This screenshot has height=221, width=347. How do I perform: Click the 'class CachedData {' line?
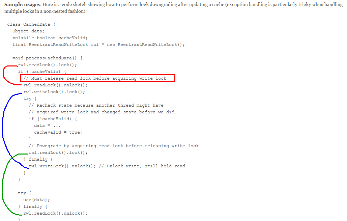(31, 24)
